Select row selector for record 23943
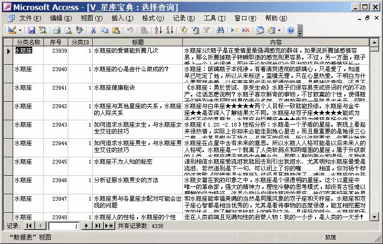The height and width of the screenshot is (244, 383). (8, 129)
